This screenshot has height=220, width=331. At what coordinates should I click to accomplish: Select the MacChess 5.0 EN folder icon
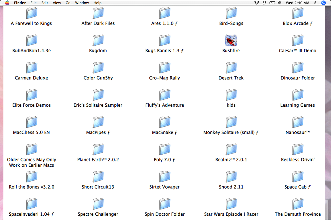tap(32, 122)
